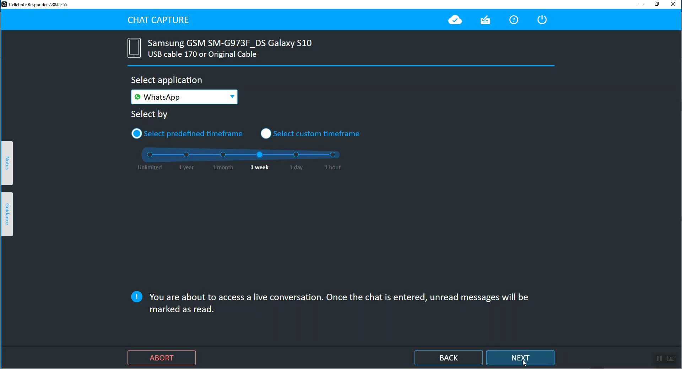The image size is (682, 369).
Task: Click the cloud sync status icon
Action: pos(455,20)
